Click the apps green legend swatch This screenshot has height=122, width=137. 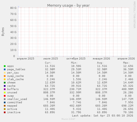point(5,66)
